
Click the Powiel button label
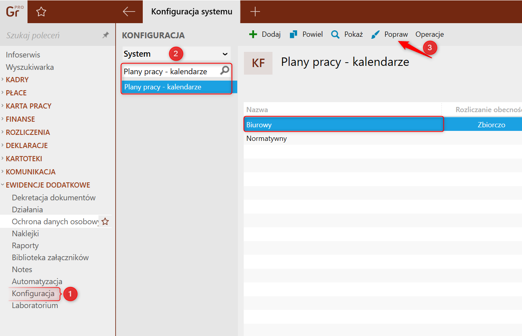click(x=313, y=34)
